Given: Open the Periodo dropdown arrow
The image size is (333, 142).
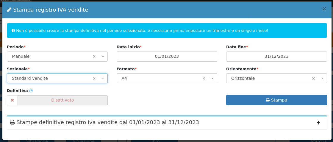Looking at the screenshot, I should pos(103,57).
